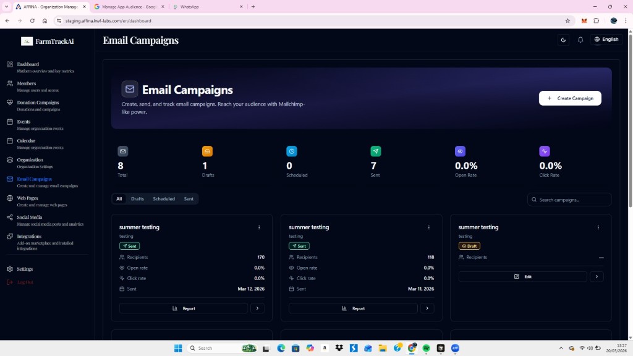The height and width of the screenshot is (356, 633).
Task: Click the Create Campaign button
Action: (x=569, y=98)
